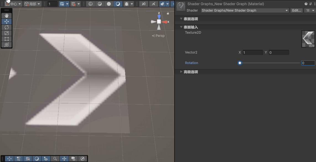The width and height of the screenshot is (316, 162).
Task: Switch to Shaded draw mode
Action: (x=118, y=4)
